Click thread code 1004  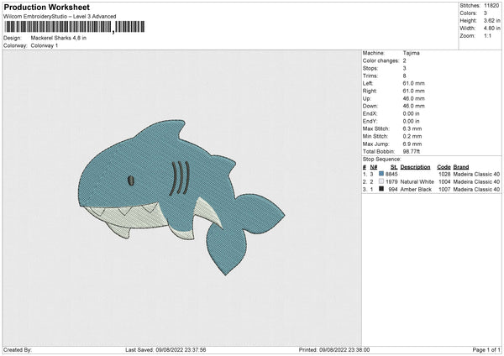point(444,182)
